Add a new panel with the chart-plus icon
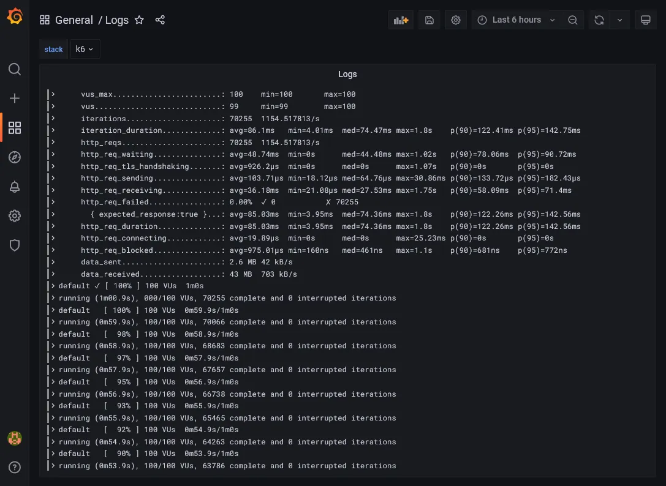666x486 pixels. pyautogui.click(x=401, y=20)
